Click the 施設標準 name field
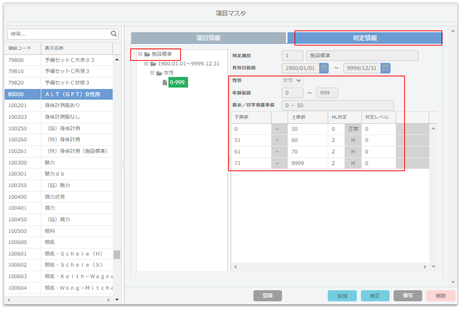The width and height of the screenshot is (461, 309). [362, 56]
